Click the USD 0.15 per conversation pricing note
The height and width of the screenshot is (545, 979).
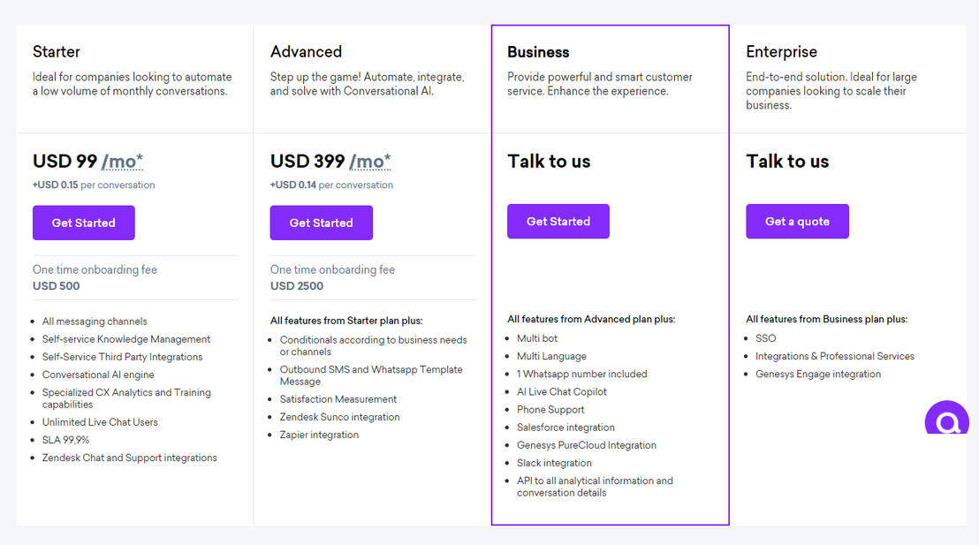point(93,185)
